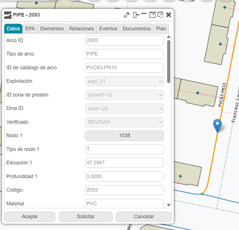
Task: Open the Elementos tab
Action: tap(52, 29)
